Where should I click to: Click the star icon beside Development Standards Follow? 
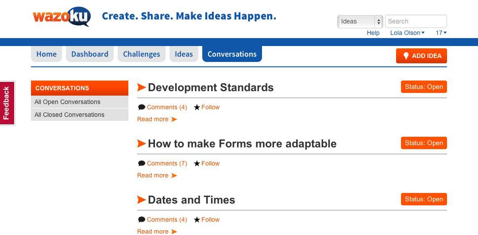[x=197, y=107]
